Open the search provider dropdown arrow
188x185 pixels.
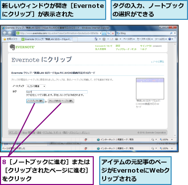tap(175, 33)
